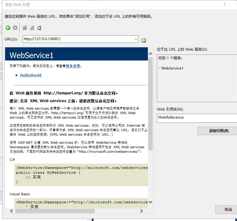This screenshot has width=237, height=221.
Task: Click the Stop loading icon
Action: point(25,28)
